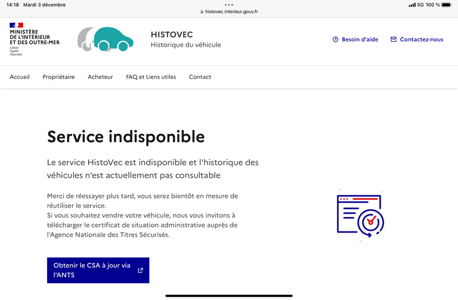Click the unavailable service illustration
The image size is (458, 300).
point(361,215)
